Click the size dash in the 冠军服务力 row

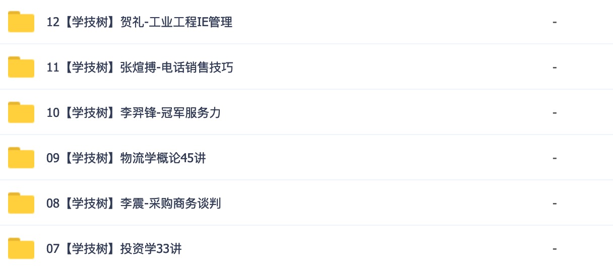pos(555,113)
